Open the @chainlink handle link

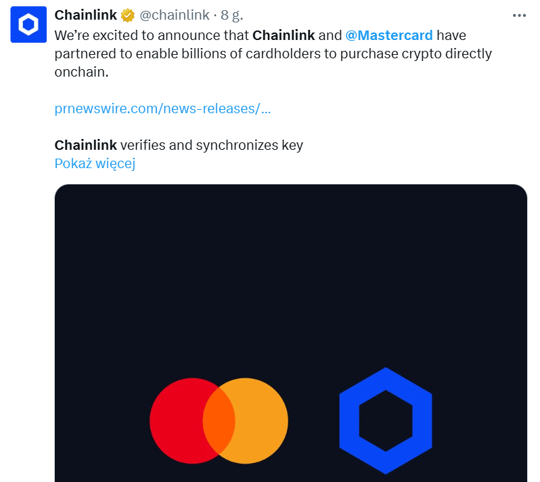(175, 16)
